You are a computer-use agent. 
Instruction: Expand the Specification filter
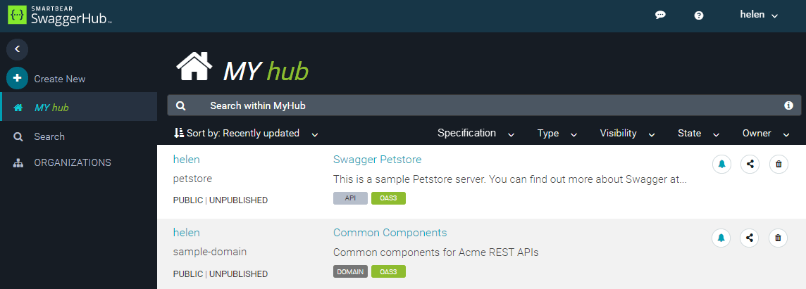tap(476, 133)
